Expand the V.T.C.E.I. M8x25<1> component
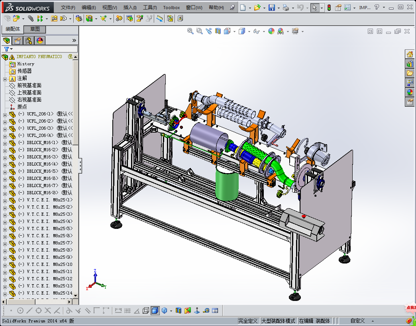 click(x=5, y=201)
